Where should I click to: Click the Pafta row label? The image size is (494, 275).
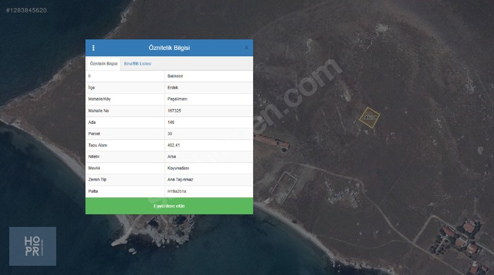93,191
